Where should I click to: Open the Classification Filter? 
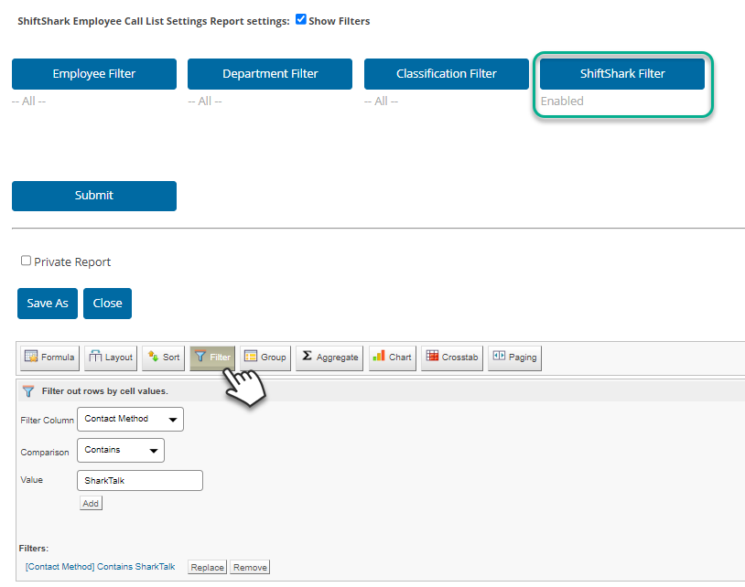tap(446, 74)
